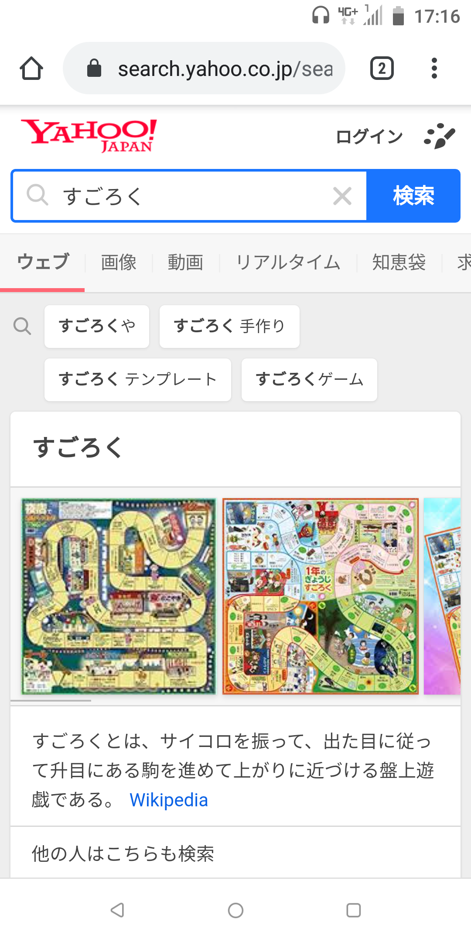Click the blue 検索 button
Screen dimensions: 471x943
(413, 196)
